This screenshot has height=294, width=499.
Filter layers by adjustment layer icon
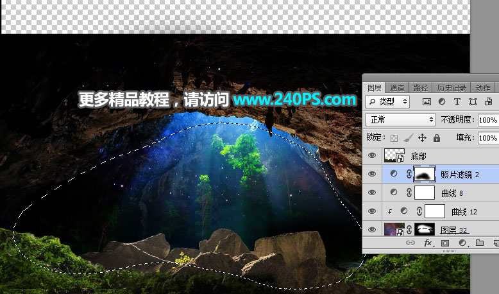coord(442,101)
